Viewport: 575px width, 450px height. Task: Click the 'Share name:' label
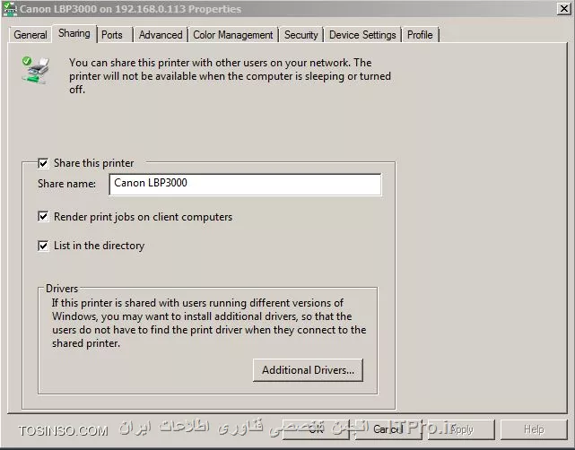[66, 184]
